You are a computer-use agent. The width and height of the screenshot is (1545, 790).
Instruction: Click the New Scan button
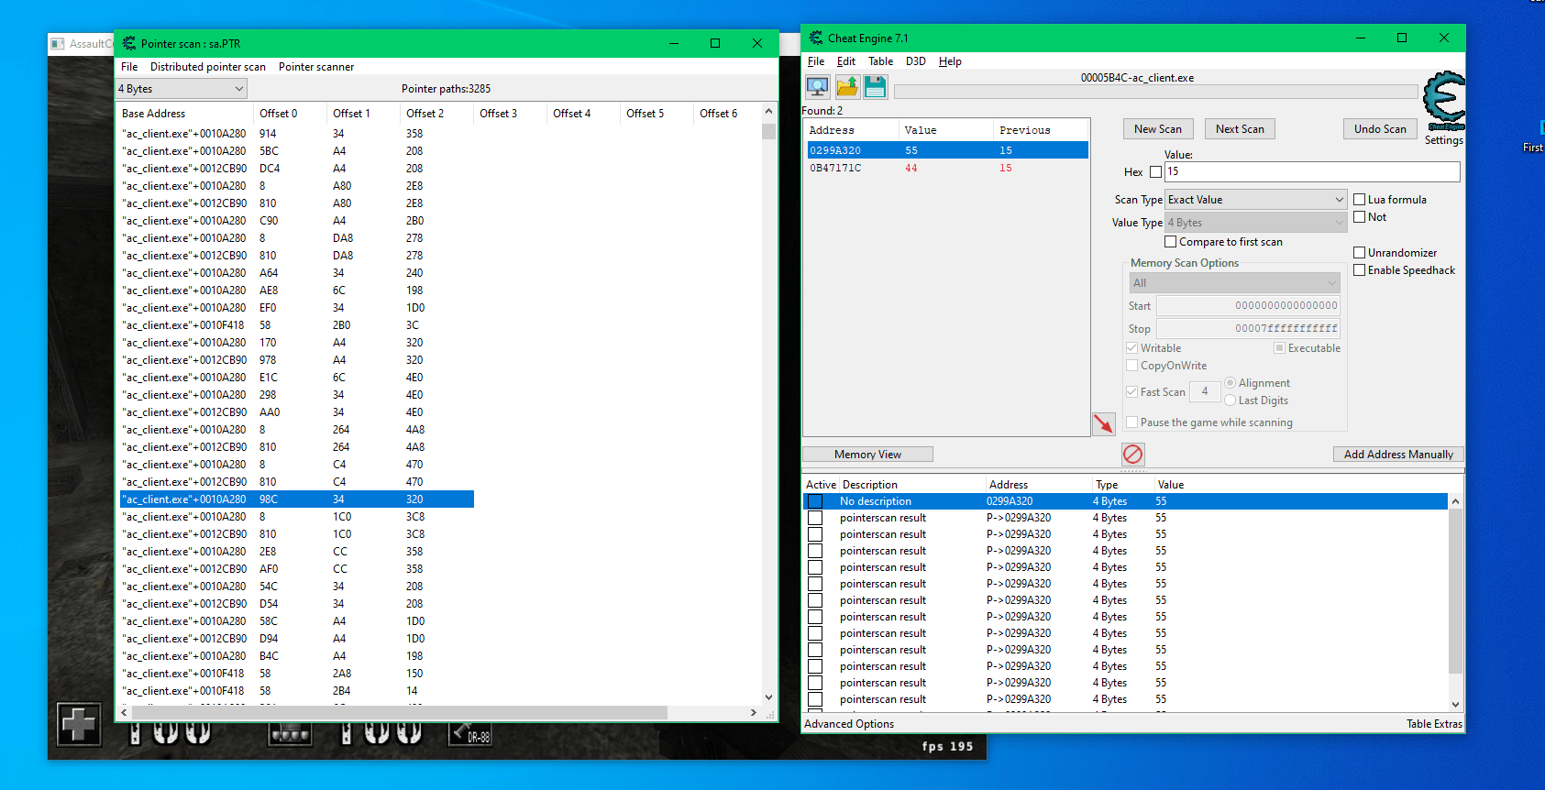coord(1157,129)
